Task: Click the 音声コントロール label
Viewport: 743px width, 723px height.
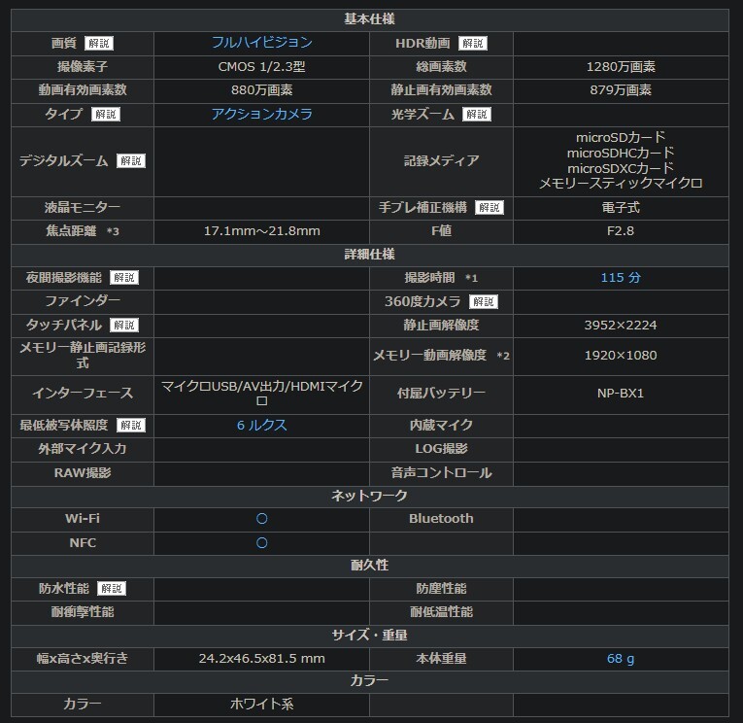Action: pos(441,472)
